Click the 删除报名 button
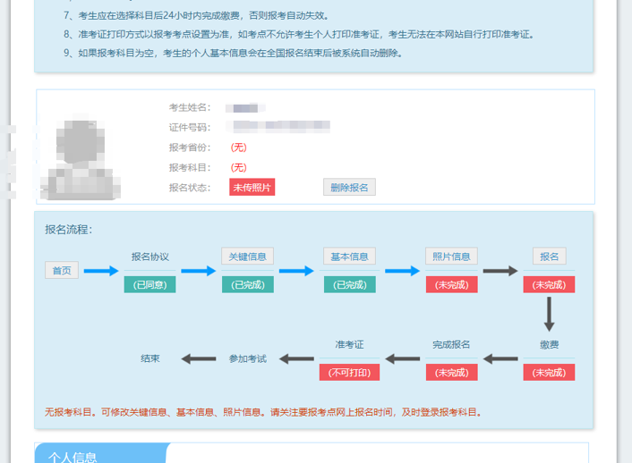The height and width of the screenshot is (463, 632). tap(349, 187)
